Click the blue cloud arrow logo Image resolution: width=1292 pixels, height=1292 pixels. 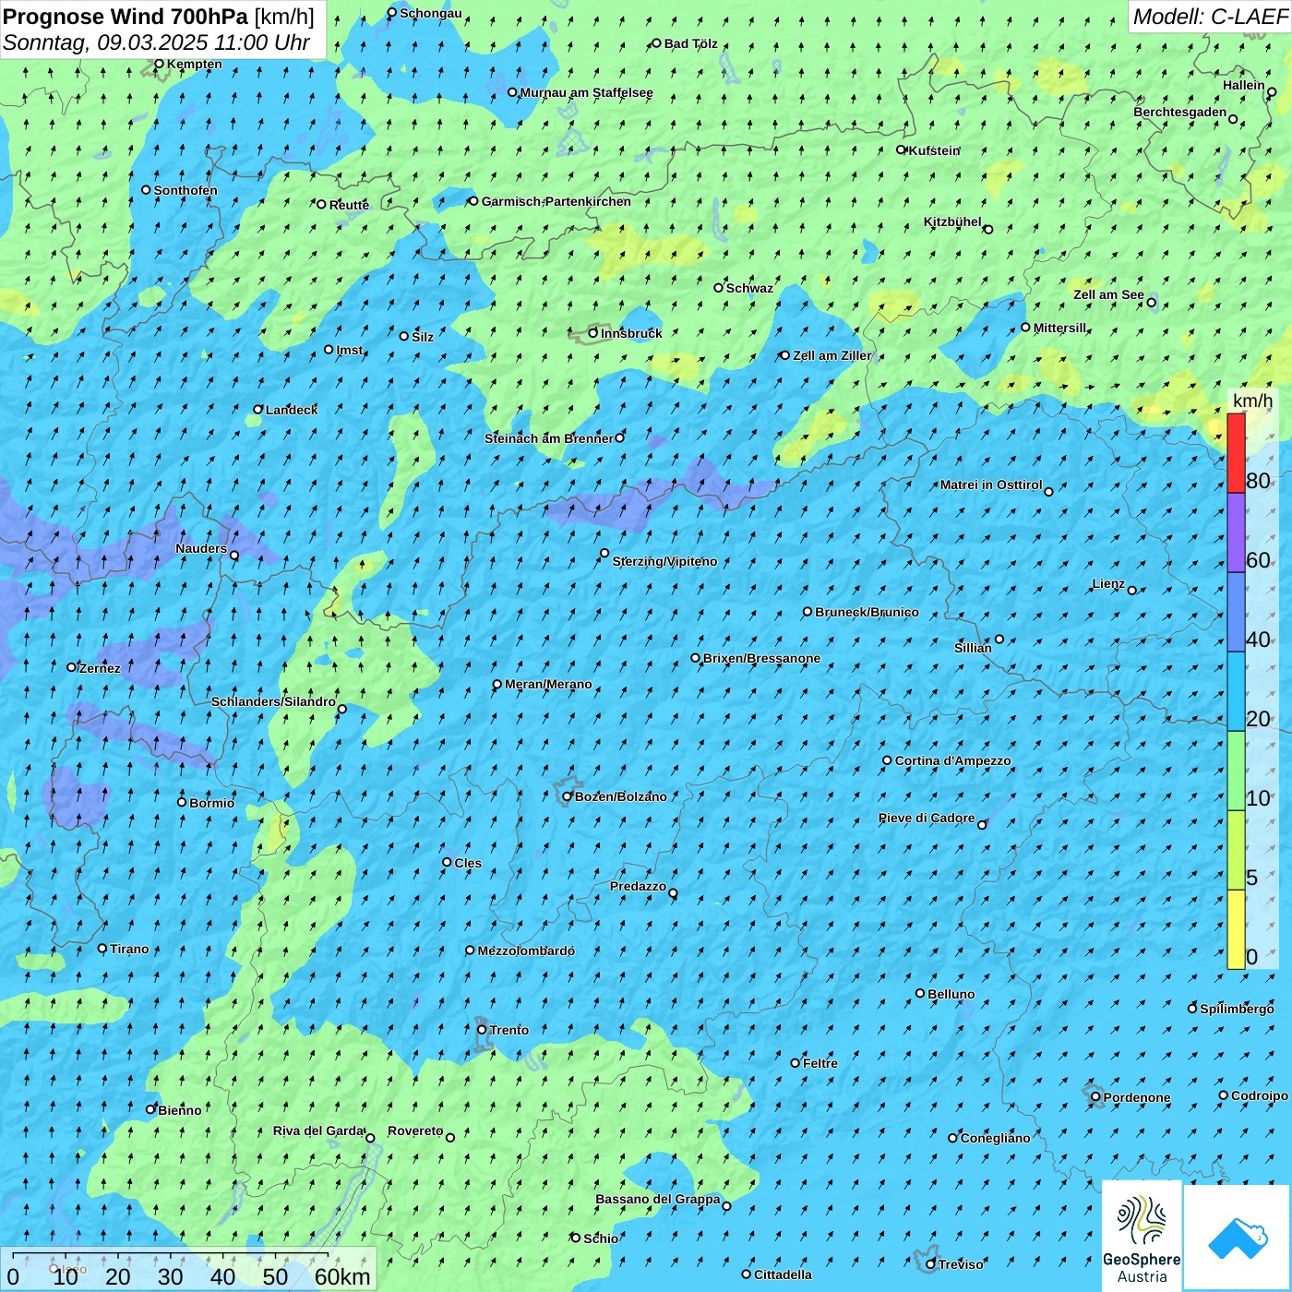1237,1238
